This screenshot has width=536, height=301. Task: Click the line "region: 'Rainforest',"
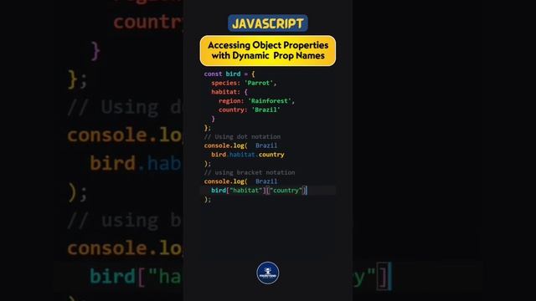click(256, 100)
